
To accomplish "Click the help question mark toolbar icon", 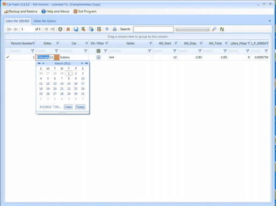I will (x=107, y=29).
